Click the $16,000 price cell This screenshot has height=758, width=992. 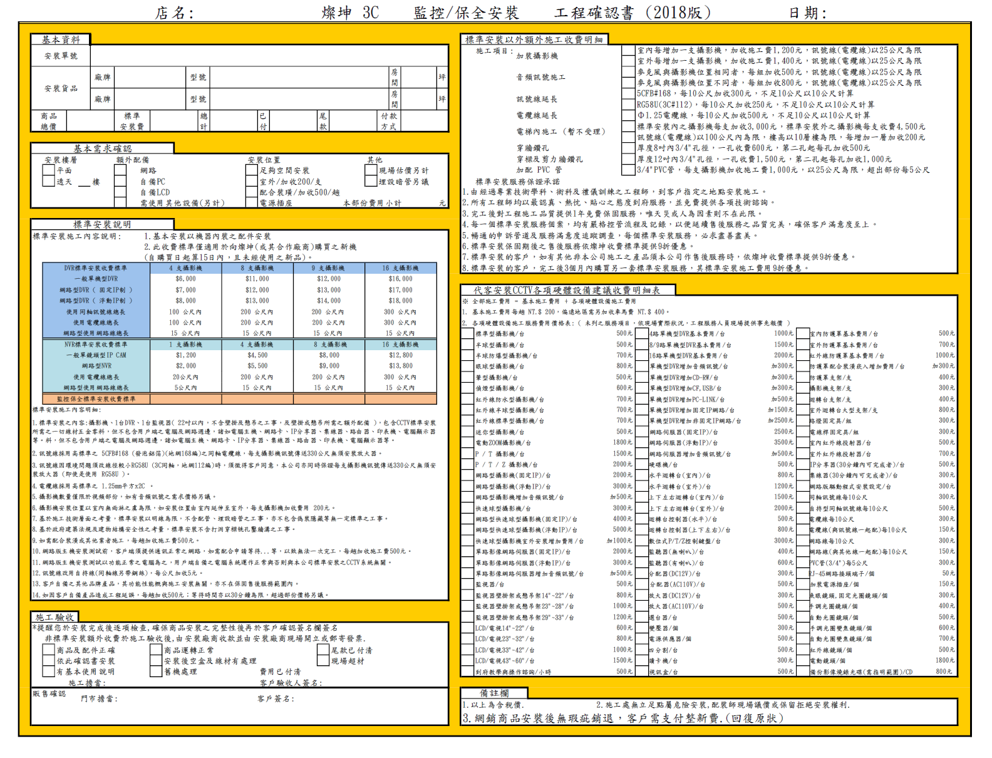click(x=401, y=279)
